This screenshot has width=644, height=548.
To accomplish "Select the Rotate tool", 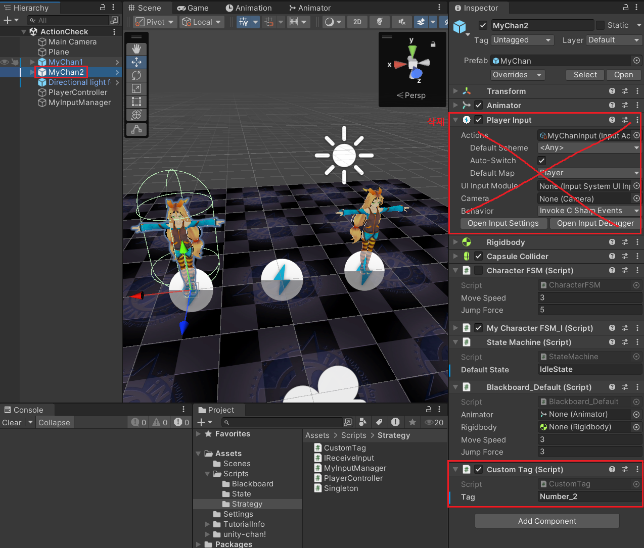I will 136,75.
